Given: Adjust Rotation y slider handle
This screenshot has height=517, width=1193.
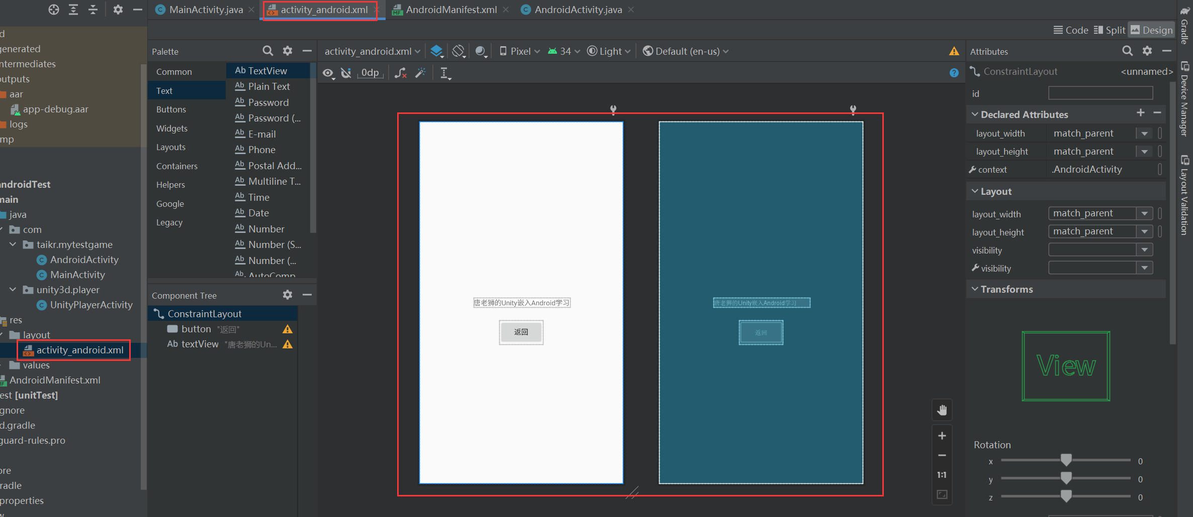Looking at the screenshot, I should click(1066, 478).
